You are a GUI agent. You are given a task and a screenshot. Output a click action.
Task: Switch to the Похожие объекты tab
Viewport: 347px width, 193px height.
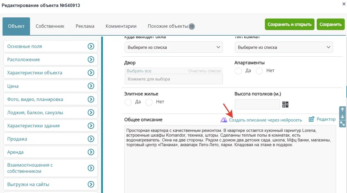(x=171, y=26)
